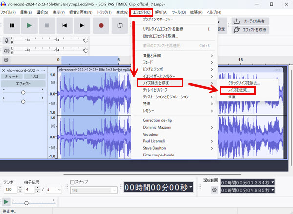293x214 pixels.
Task: Click the テンポ value field showing 120
Action: point(10,189)
